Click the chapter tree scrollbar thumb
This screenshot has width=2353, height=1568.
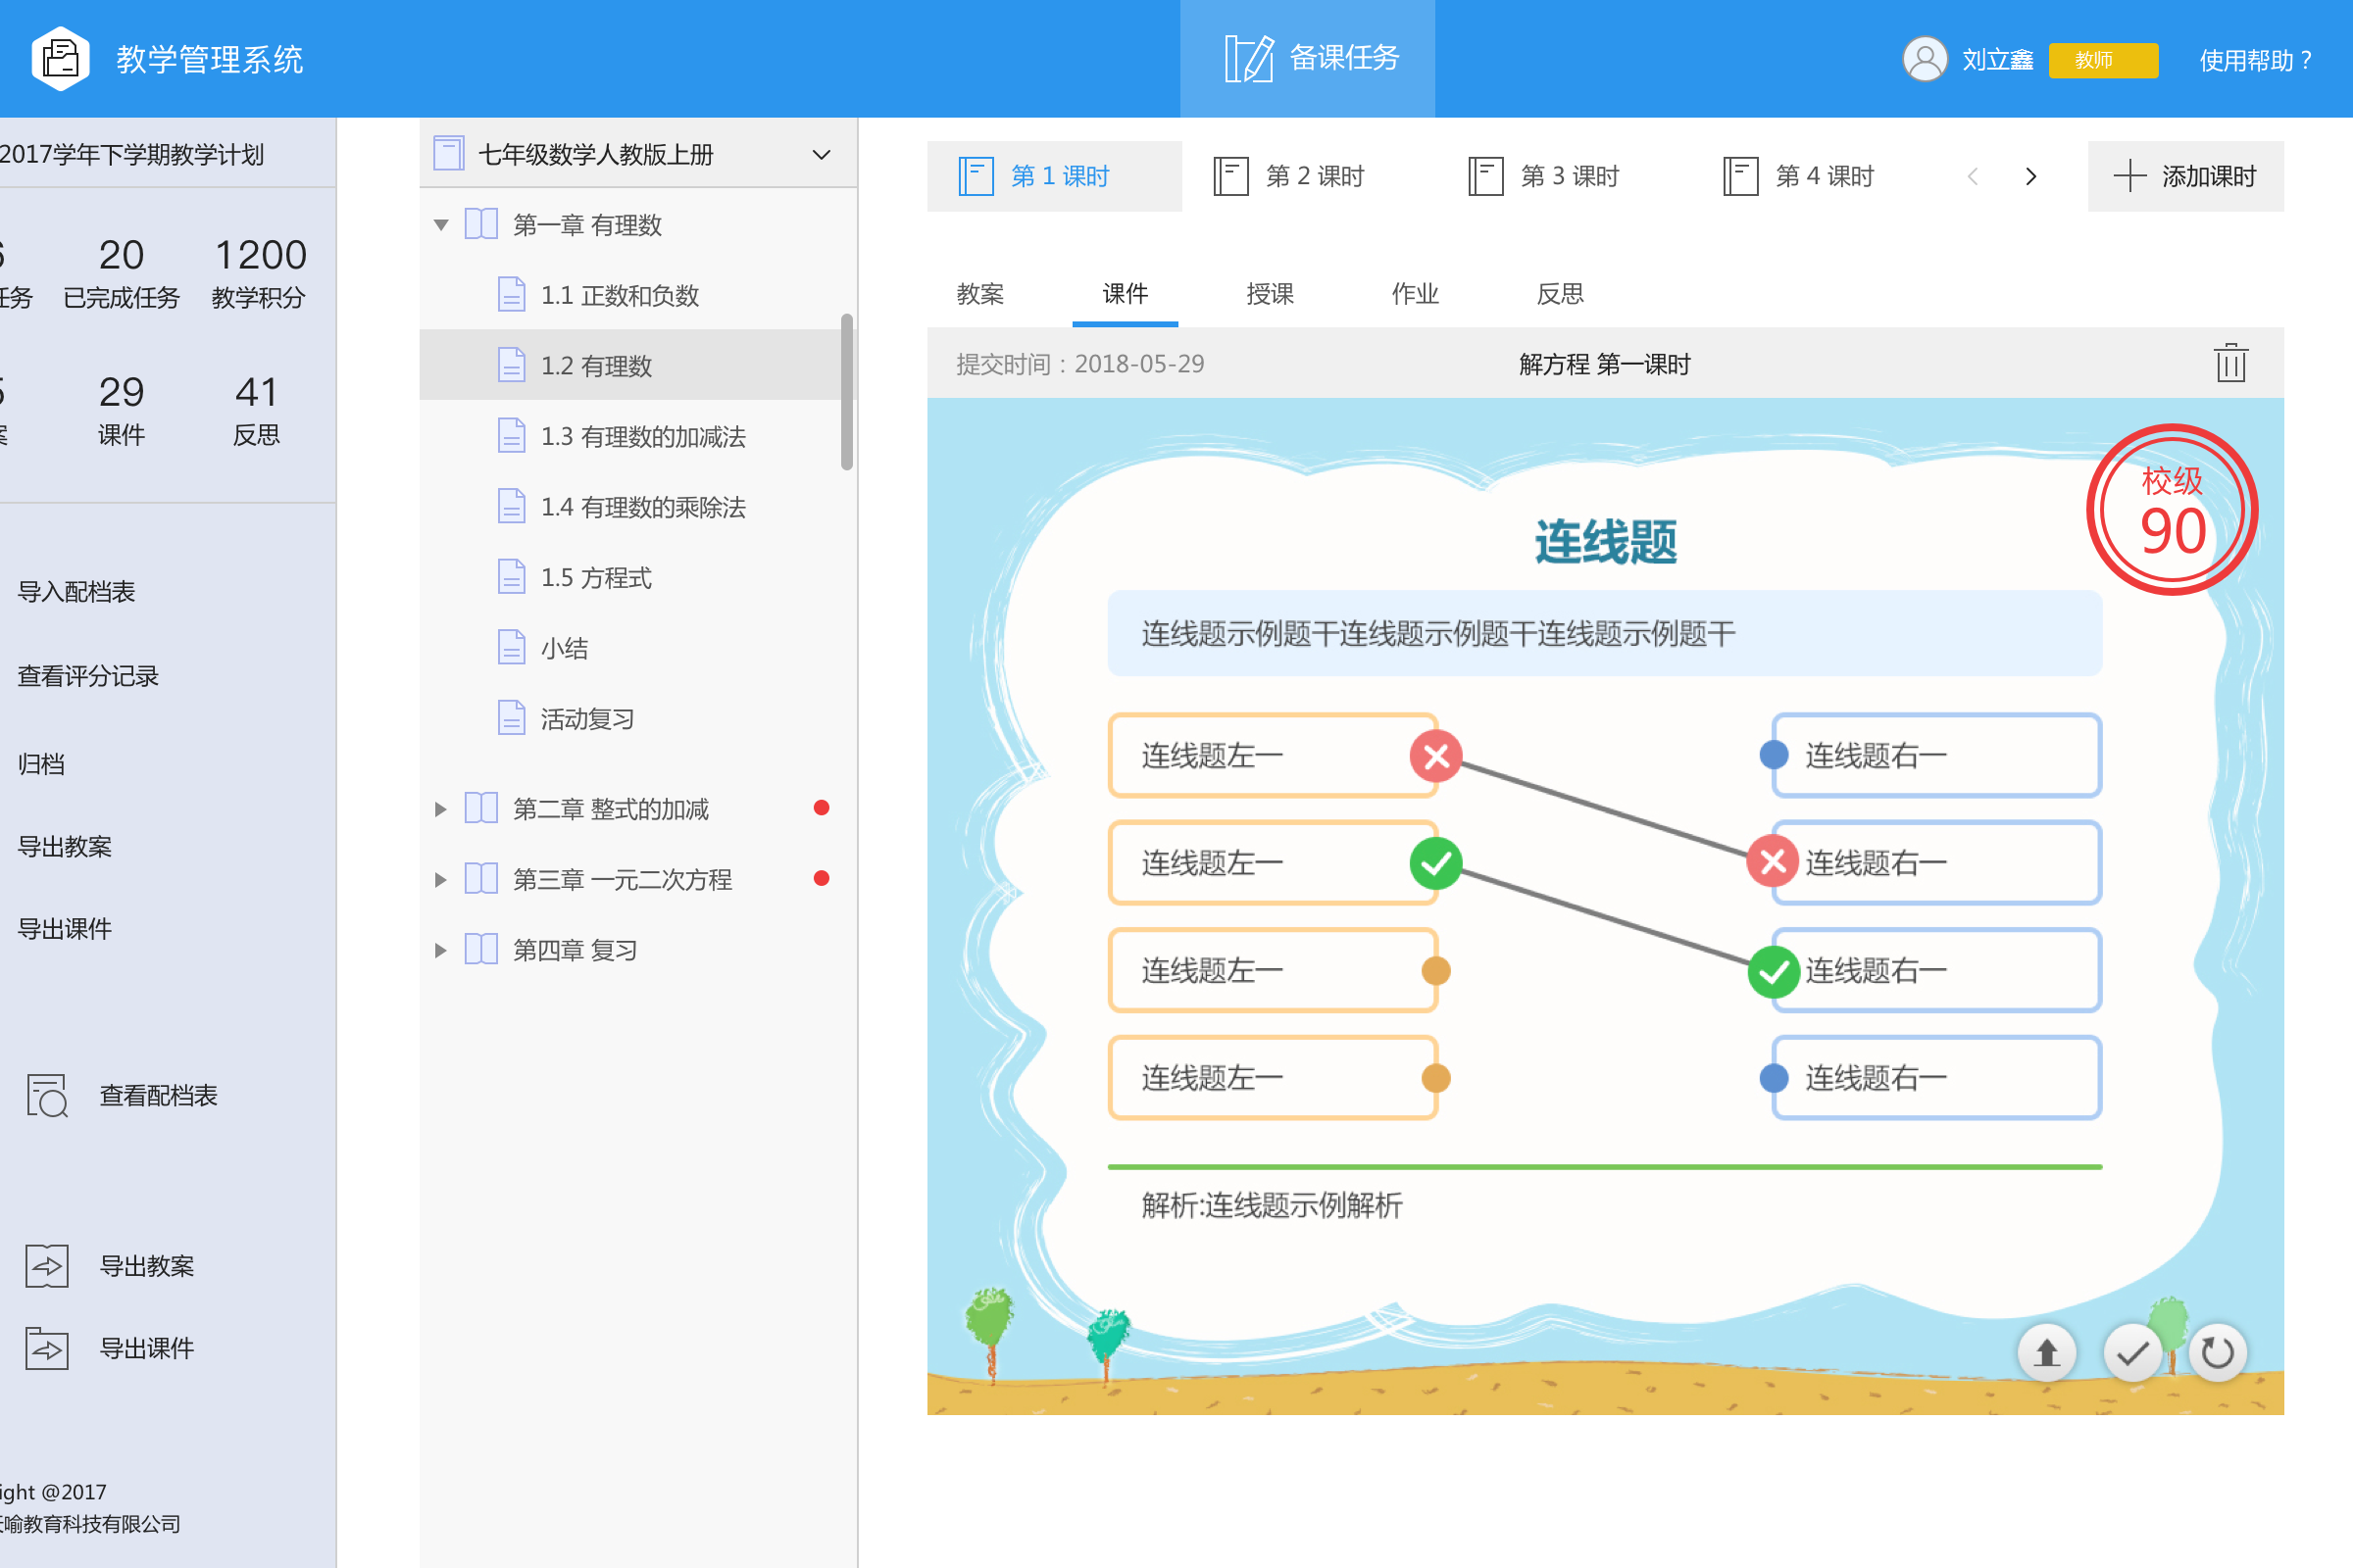tap(847, 392)
